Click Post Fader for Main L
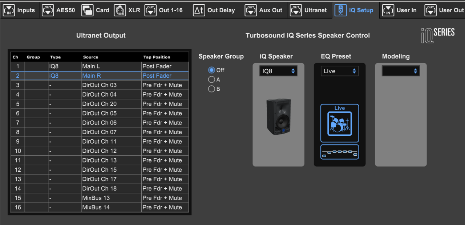This screenshot has height=225, width=465. tap(165, 66)
